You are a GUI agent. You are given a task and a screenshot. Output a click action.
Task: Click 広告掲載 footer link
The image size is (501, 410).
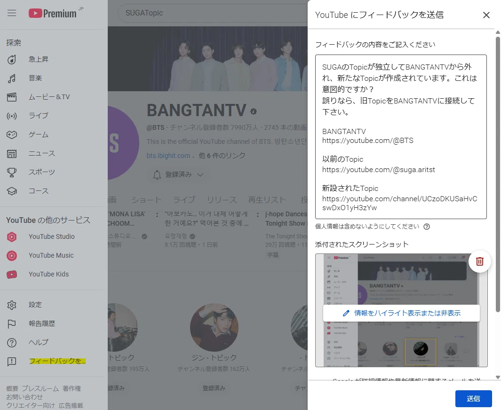point(71,405)
